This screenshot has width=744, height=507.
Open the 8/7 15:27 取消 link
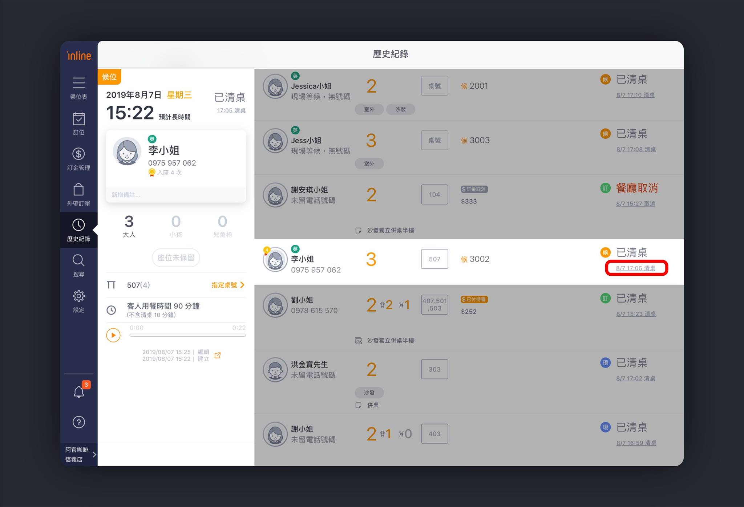635,204
